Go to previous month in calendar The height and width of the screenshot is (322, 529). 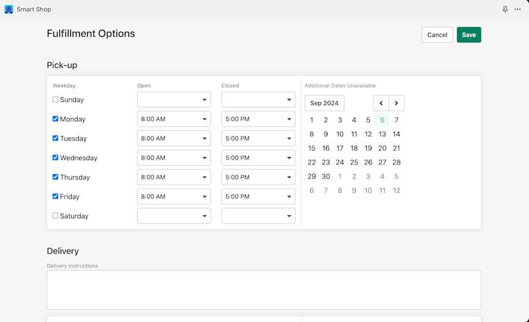[x=381, y=103]
